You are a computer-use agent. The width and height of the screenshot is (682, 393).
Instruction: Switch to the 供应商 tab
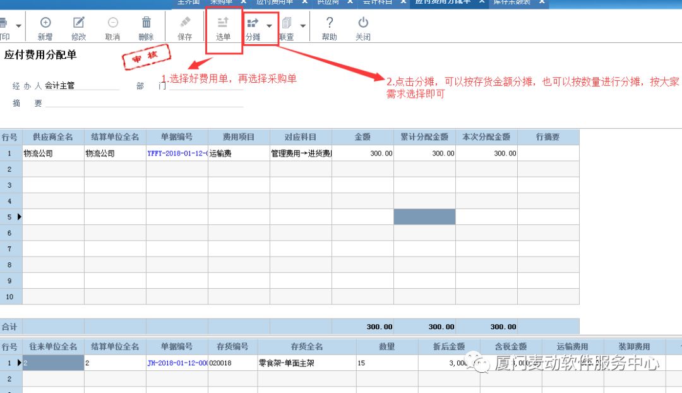327,2
